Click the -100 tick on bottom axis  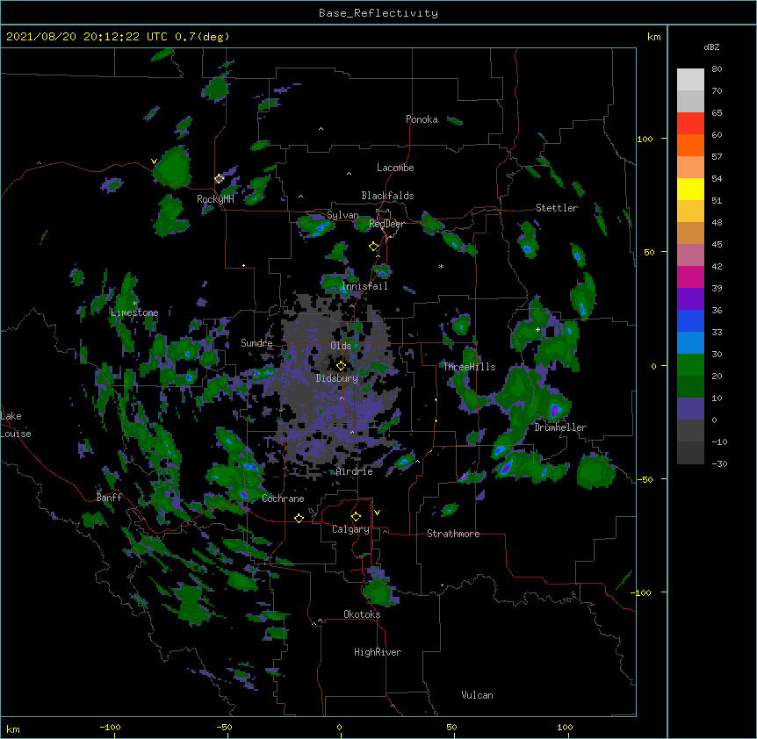(x=110, y=727)
